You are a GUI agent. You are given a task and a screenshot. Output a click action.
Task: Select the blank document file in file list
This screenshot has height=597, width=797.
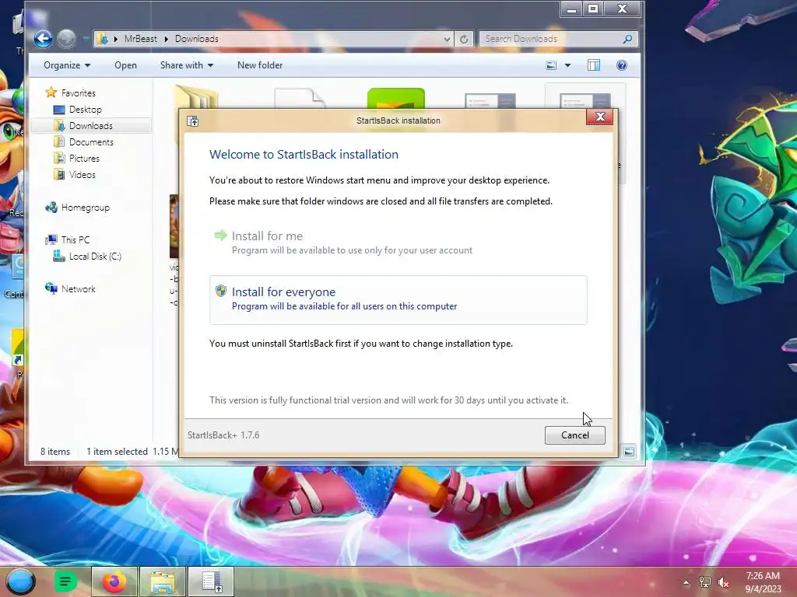pos(300,98)
